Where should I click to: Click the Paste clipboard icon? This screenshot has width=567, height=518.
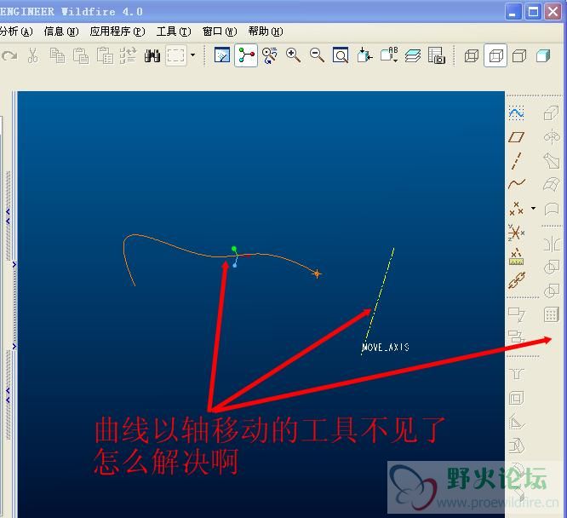point(81,55)
